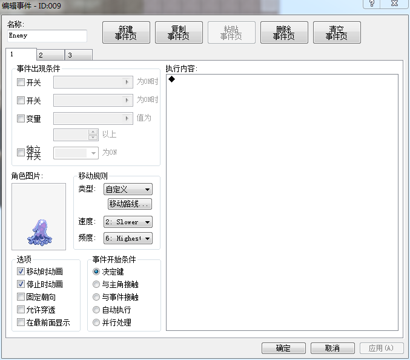Select the 决定键 trigger radio button
The height and width of the screenshot is (360, 410).
[x=96, y=272]
